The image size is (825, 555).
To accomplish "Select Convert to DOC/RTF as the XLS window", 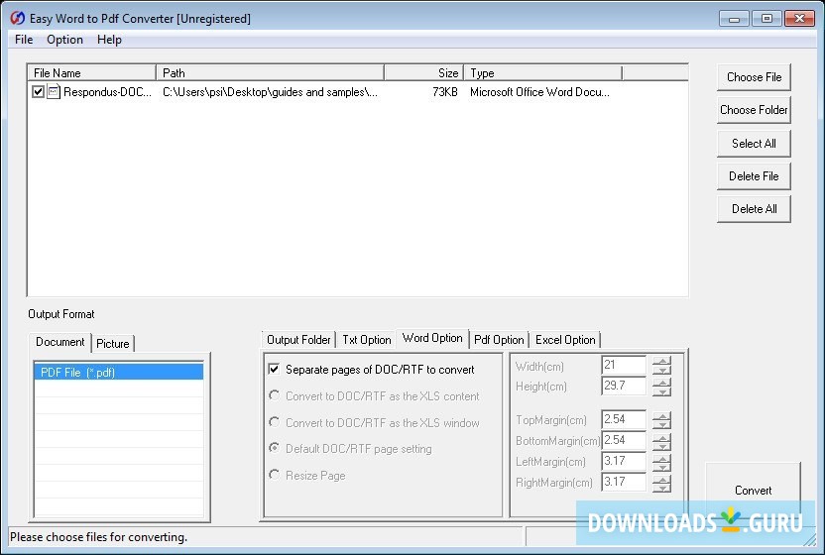I will click(274, 422).
